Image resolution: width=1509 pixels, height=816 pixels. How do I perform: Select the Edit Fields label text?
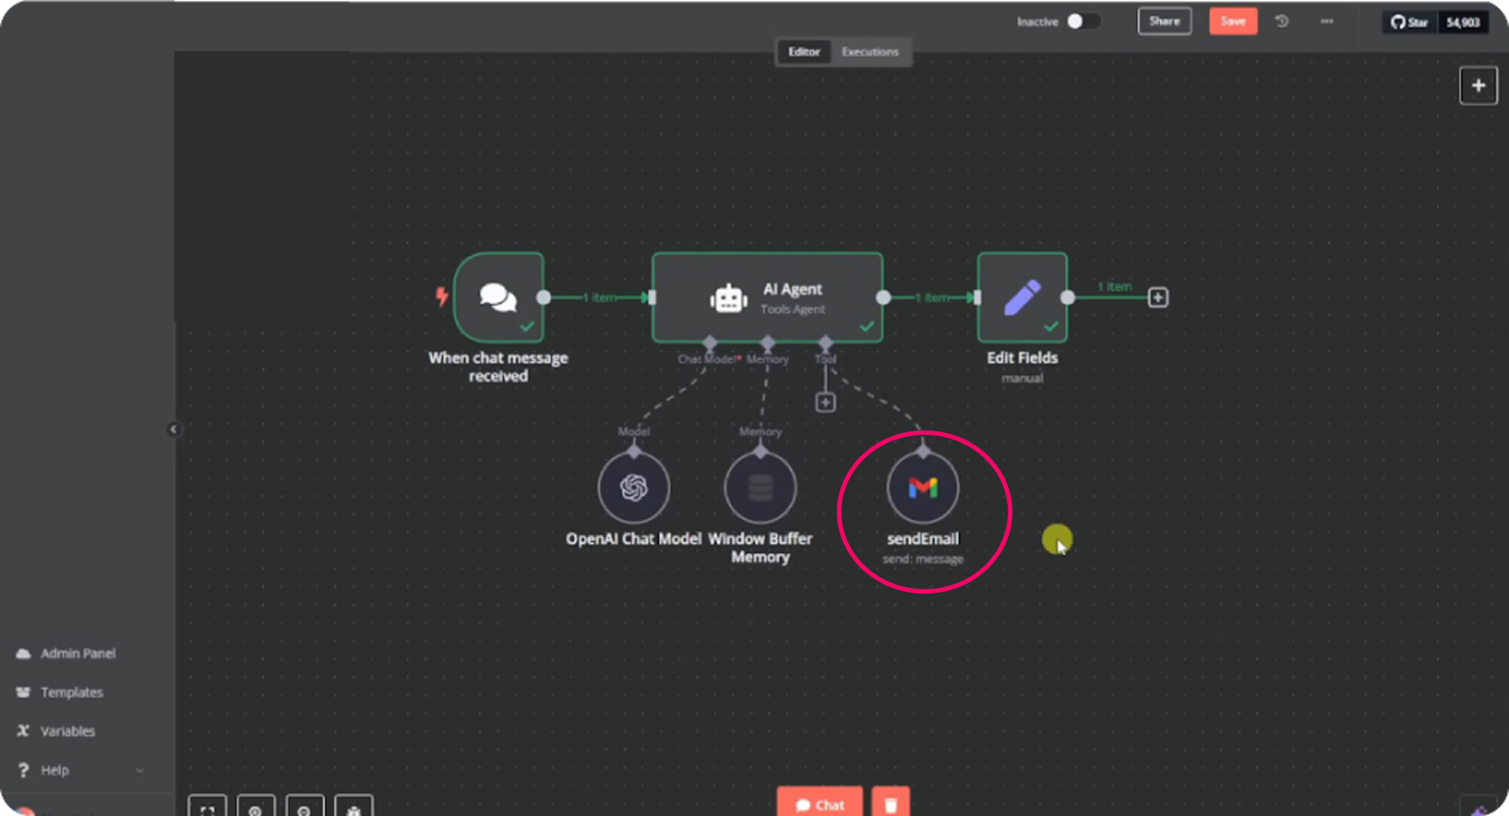(1022, 358)
